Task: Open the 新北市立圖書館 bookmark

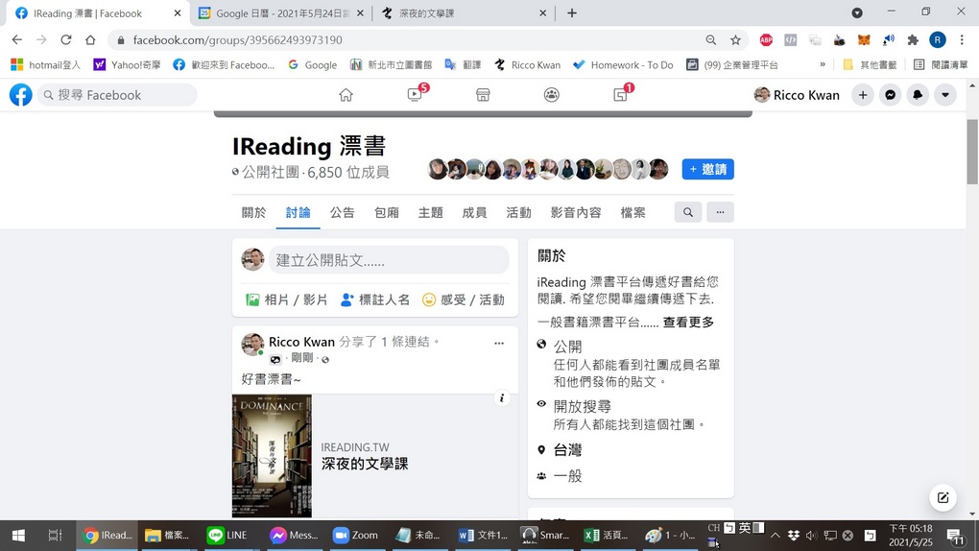Action: 391,64
